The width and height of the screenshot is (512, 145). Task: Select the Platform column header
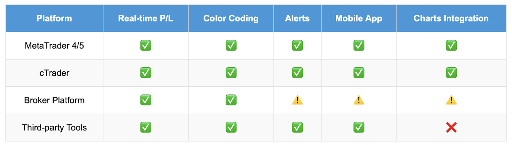click(x=54, y=18)
